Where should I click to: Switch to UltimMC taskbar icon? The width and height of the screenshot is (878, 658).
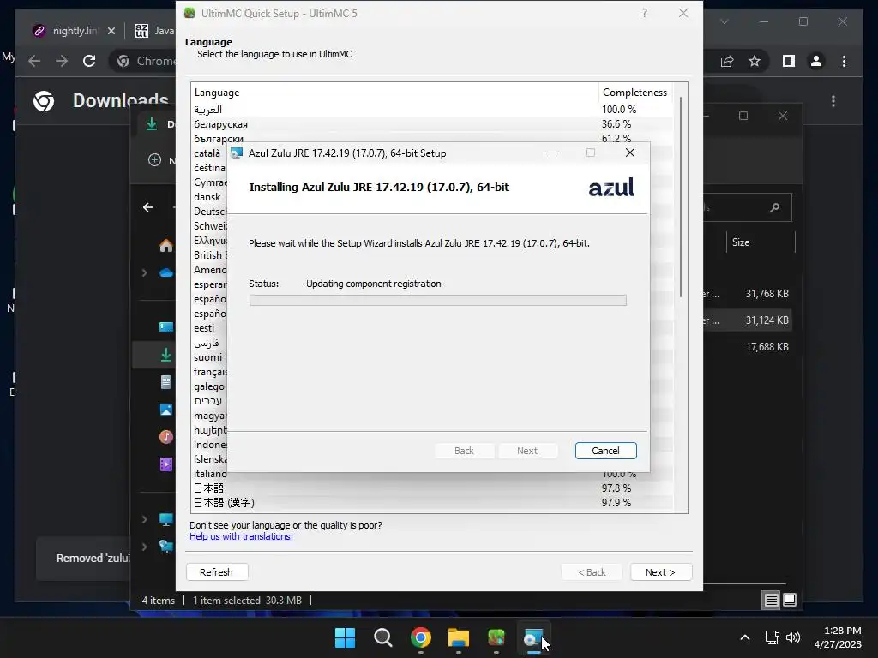click(x=496, y=637)
